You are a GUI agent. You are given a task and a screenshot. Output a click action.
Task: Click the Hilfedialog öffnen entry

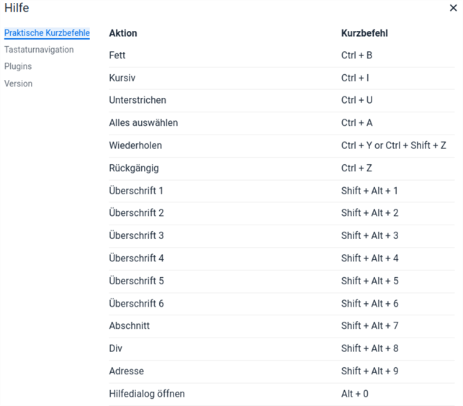point(147,394)
